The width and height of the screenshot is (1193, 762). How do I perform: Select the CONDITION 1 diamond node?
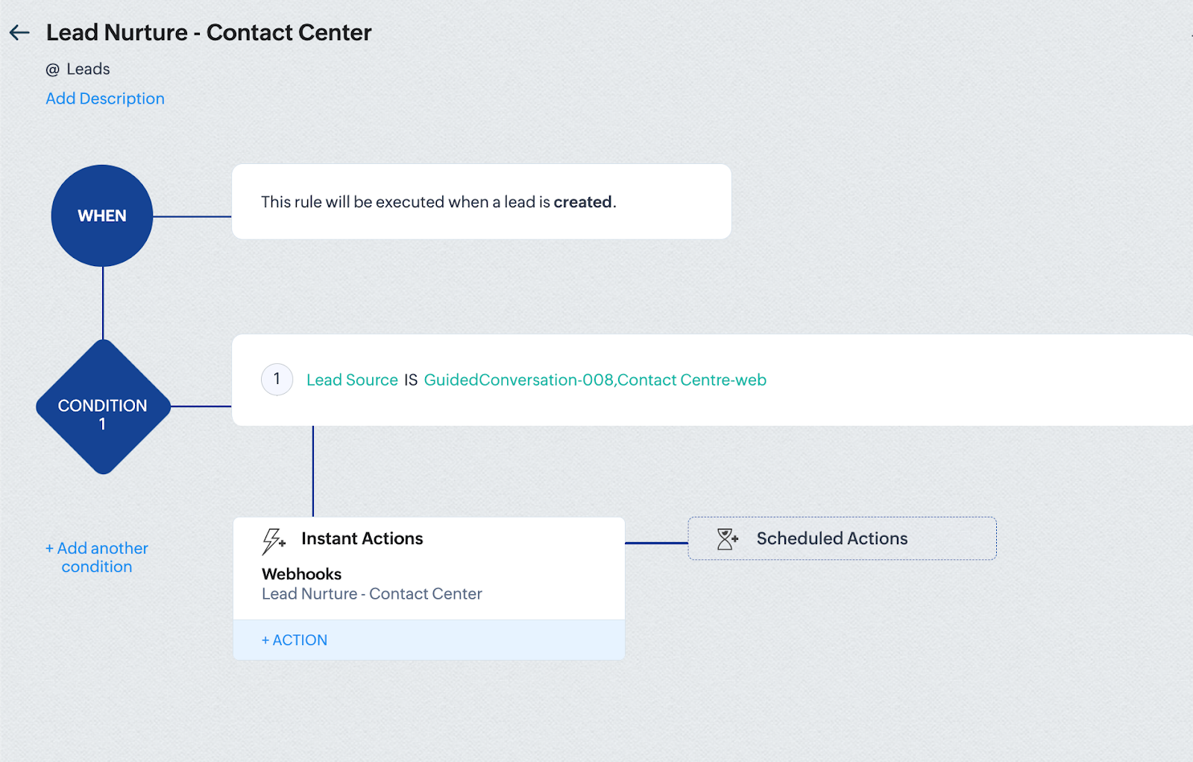[x=103, y=406]
